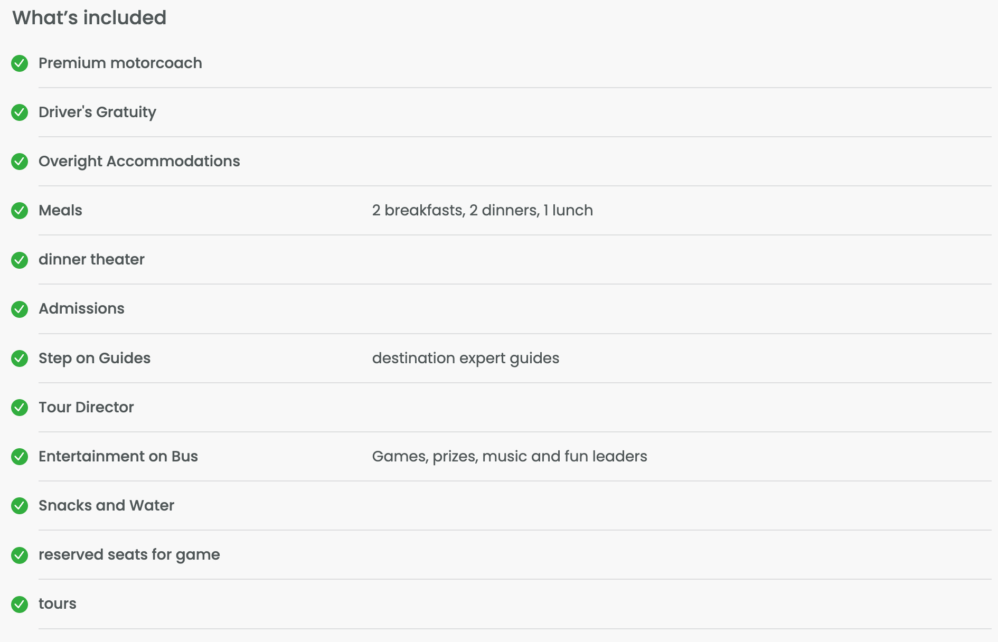This screenshot has height=642, width=998.
Task: Click the 2 breakfasts, 2 dinners, 1 lunch text
Action: tap(483, 210)
